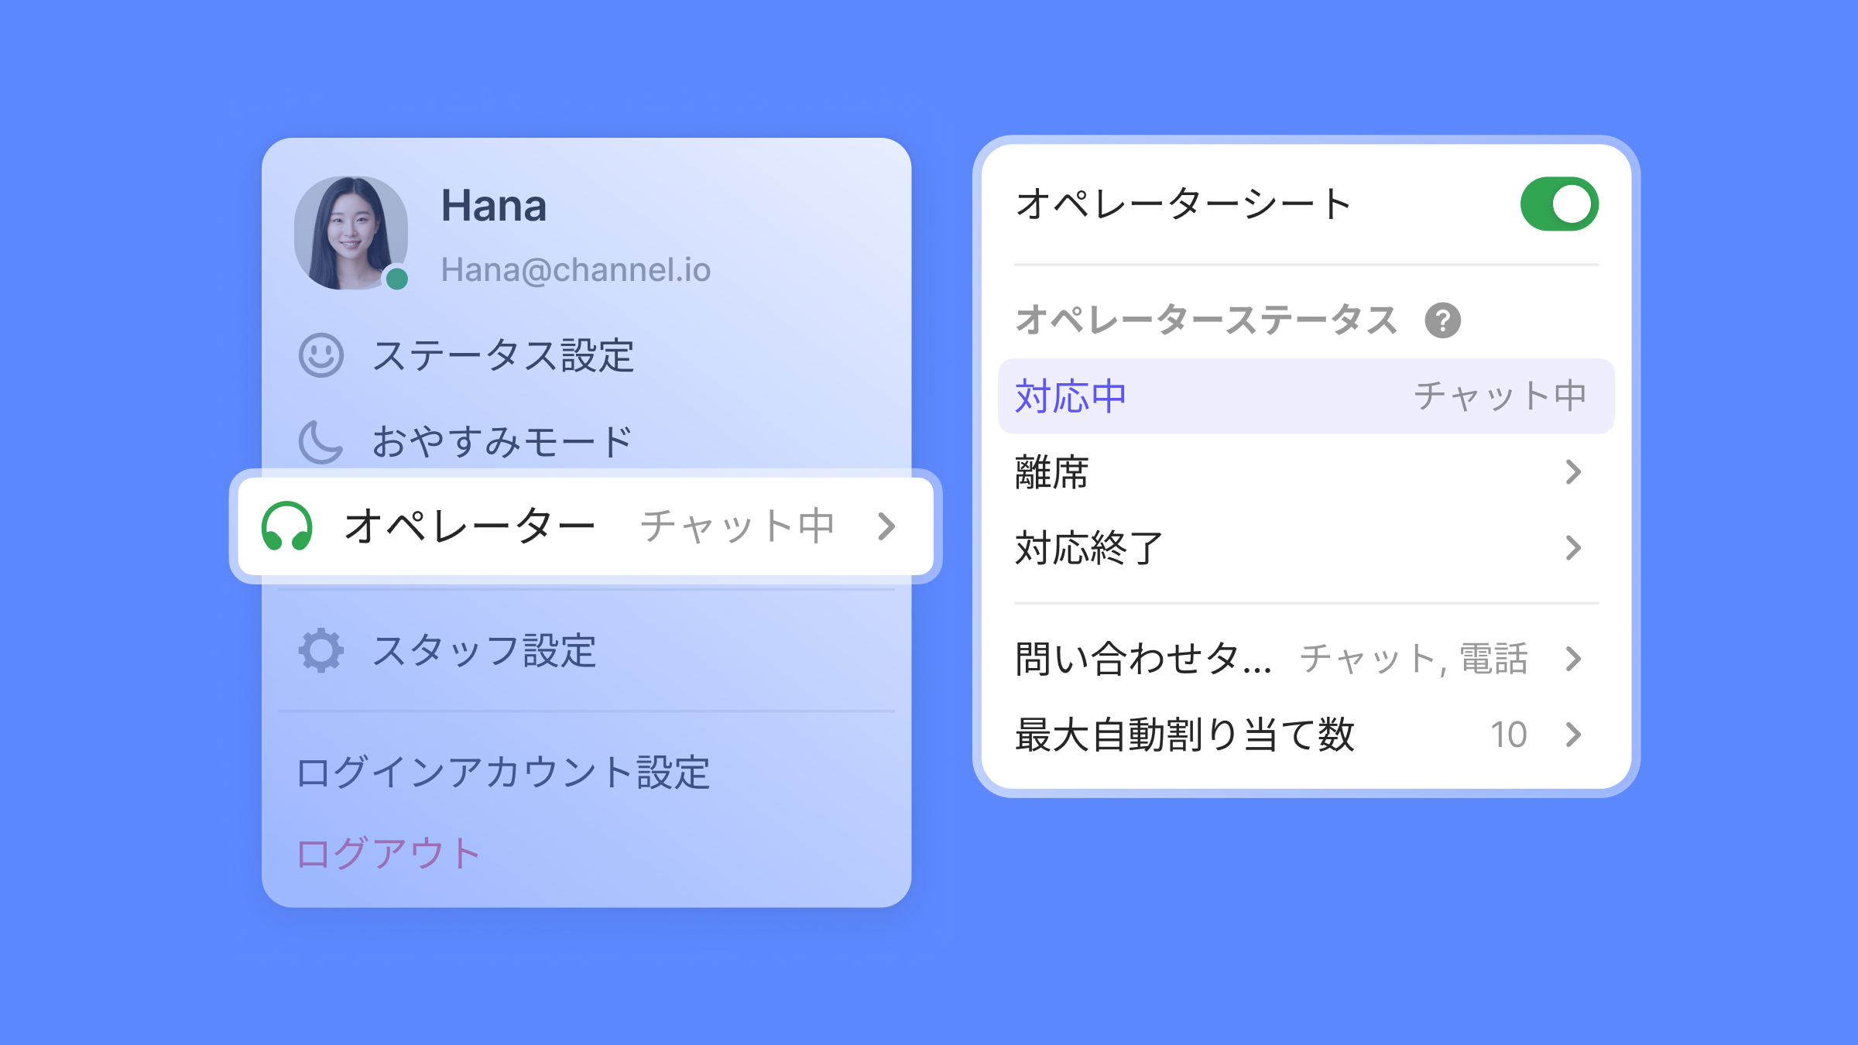Click the green online status dot
This screenshot has width=1858, height=1045.
tap(397, 278)
